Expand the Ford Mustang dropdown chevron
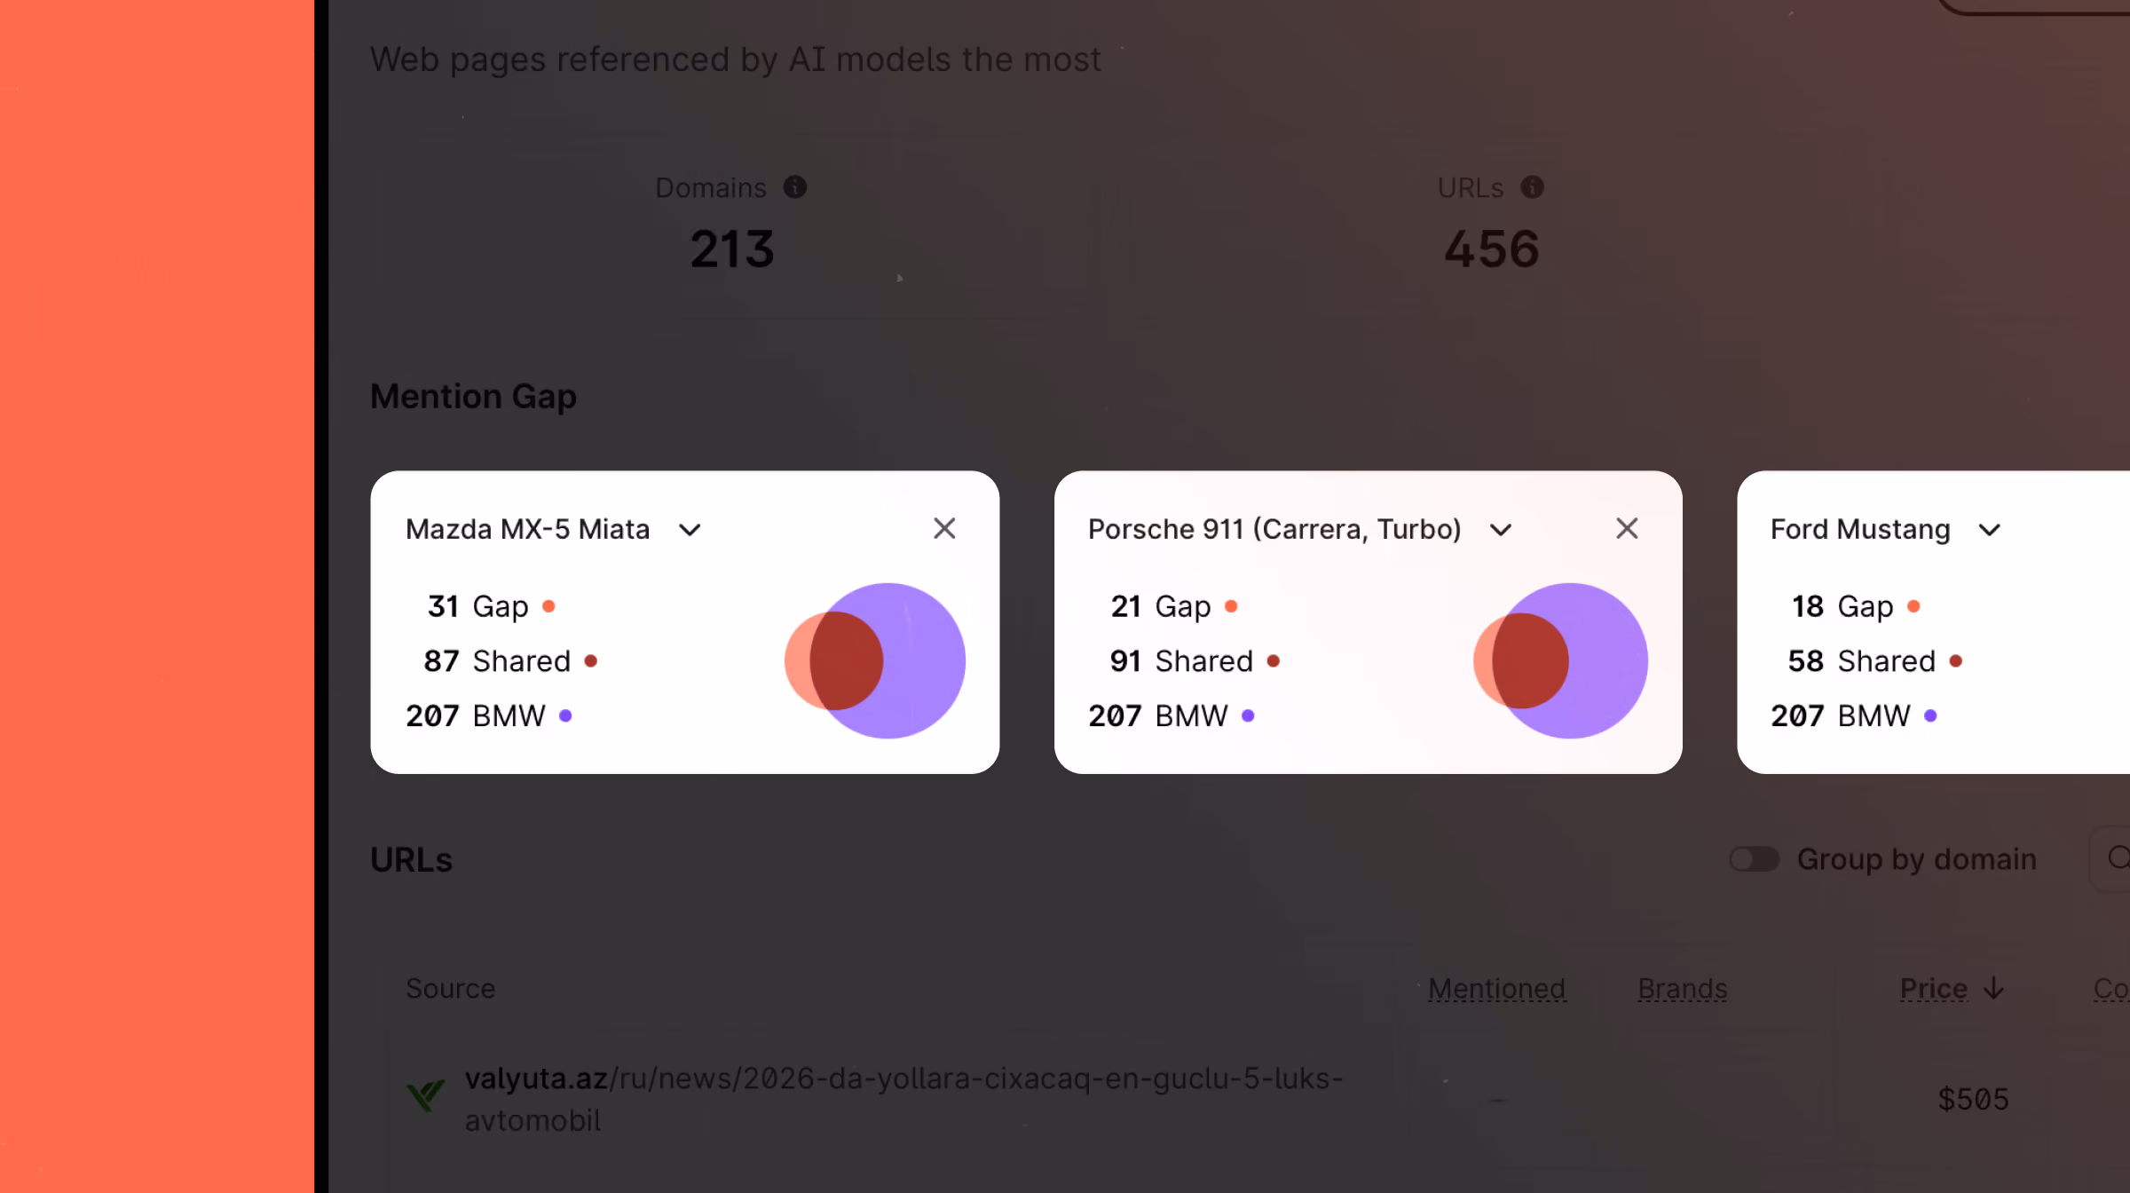Viewport: 2130px width, 1193px height. pyautogui.click(x=1989, y=530)
